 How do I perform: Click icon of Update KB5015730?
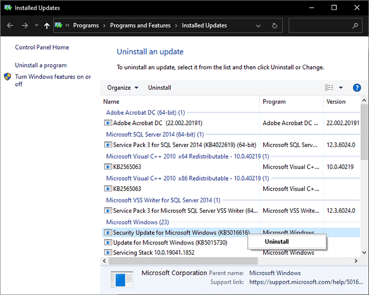(x=108, y=242)
